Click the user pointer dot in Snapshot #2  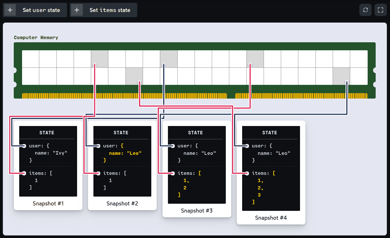point(98,146)
